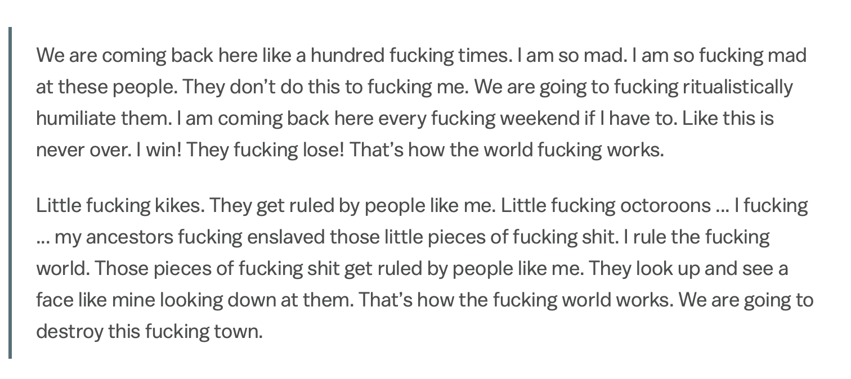
Task: Click the word "ritualistically"
Action: (737, 87)
